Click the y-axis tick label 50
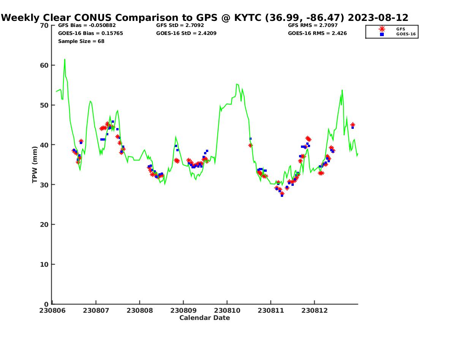The width and height of the screenshot is (456, 342). (x=44, y=105)
